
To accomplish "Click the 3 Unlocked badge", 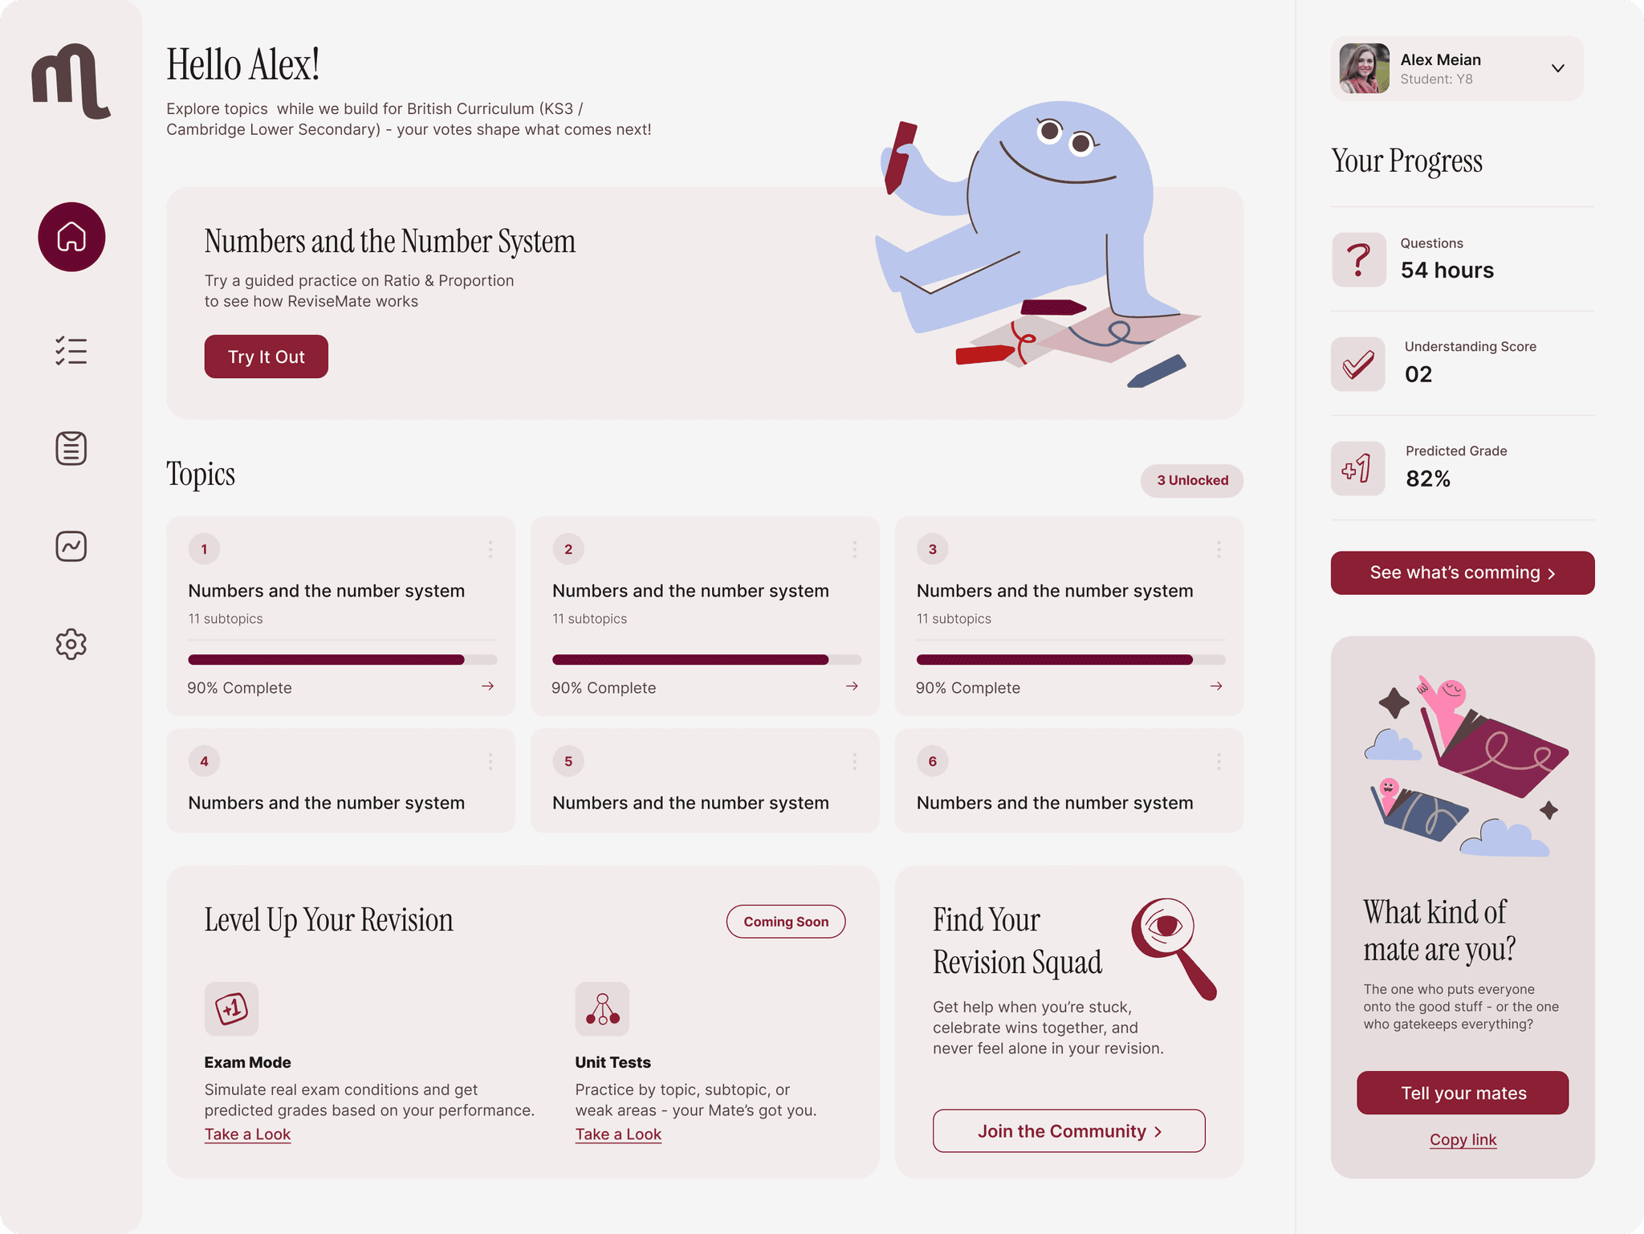I will pos(1191,480).
